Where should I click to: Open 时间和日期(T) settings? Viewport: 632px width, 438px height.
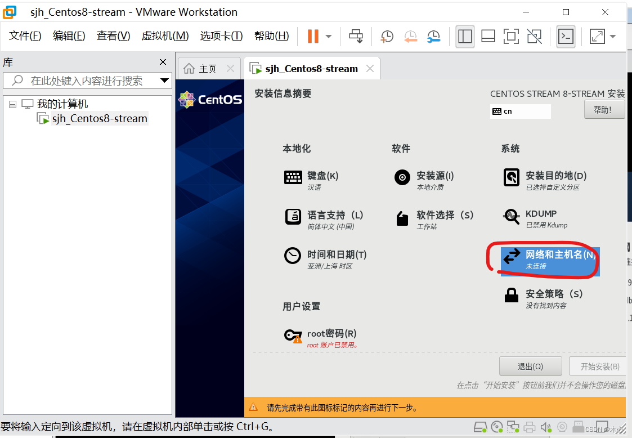tap(326, 260)
